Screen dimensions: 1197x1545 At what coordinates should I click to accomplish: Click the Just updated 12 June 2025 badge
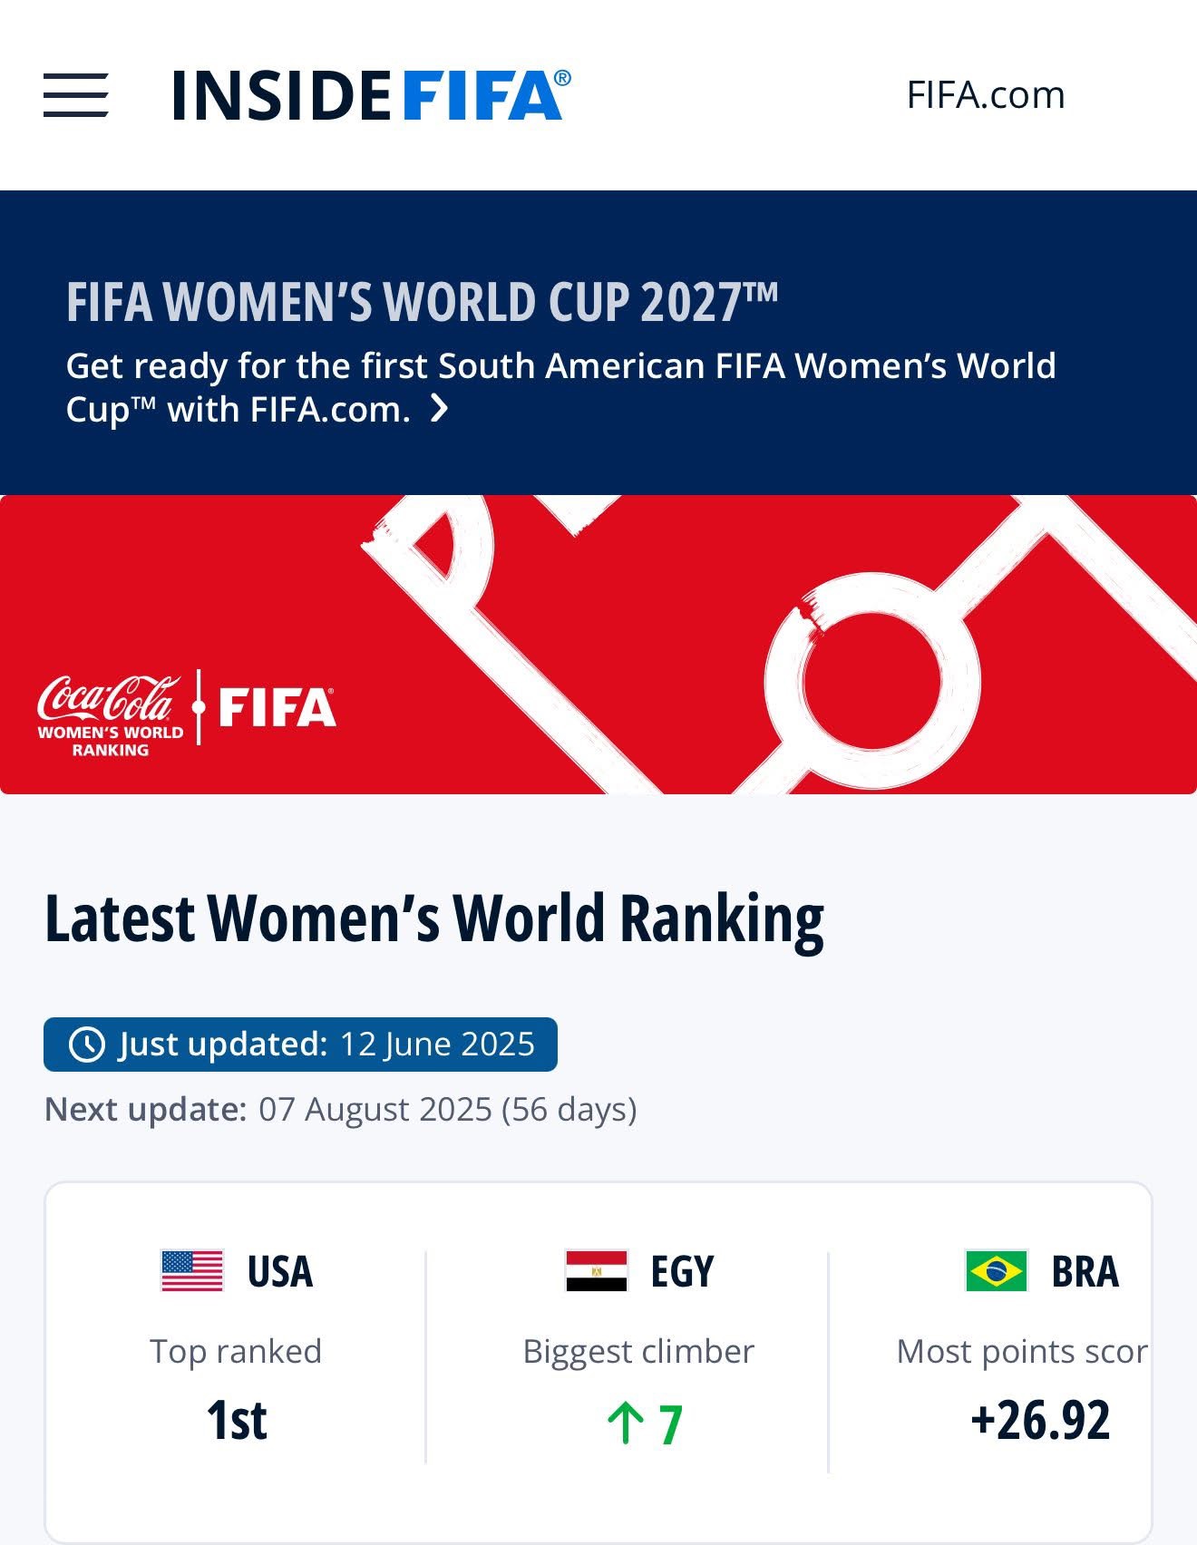[300, 1045]
